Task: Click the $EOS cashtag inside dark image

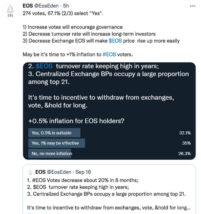Action: (x=44, y=66)
